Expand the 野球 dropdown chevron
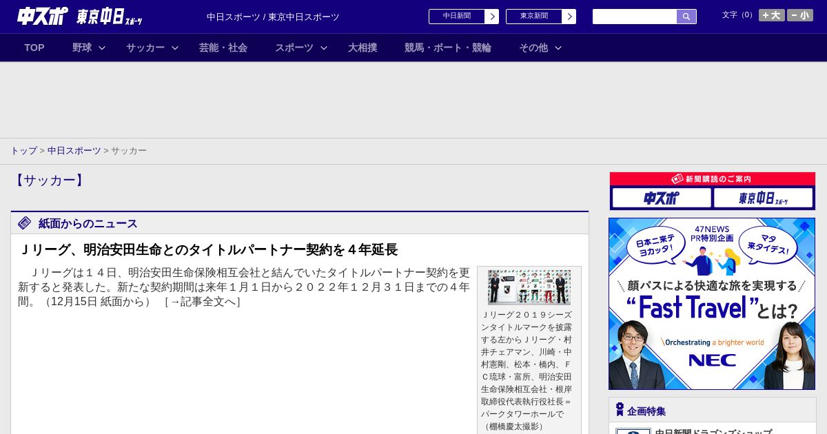Image resolution: width=827 pixels, height=434 pixels. click(x=102, y=48)
